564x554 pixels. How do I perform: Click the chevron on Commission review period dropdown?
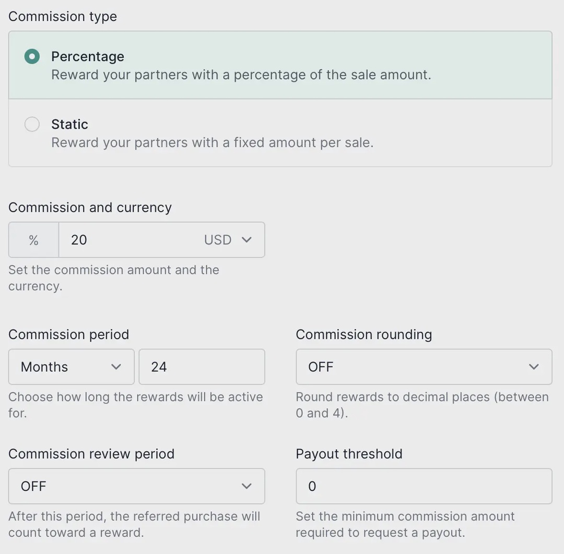click(246, 486)
